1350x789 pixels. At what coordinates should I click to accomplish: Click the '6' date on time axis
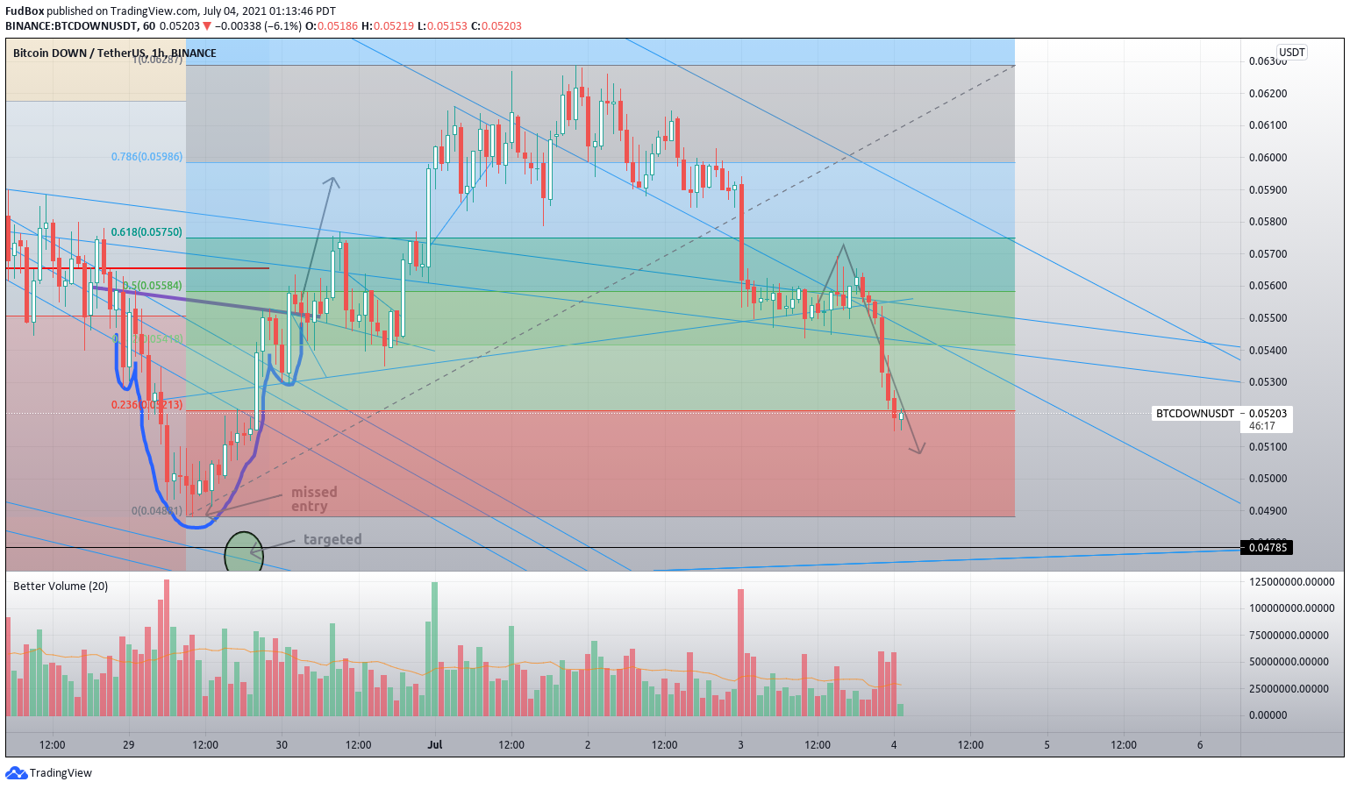pyautogui.click(x=1200, y=745)
